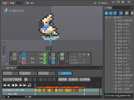Expand the skel_pet007 tree node
The height and width of the screenshot is (100, 134).
click(113, 78)
